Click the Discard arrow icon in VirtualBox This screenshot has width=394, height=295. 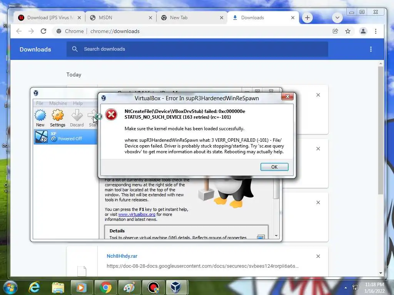coord(77,118)
